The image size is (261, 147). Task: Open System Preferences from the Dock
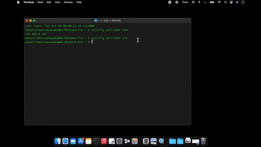pyautogui.click(x=119, y=141)
